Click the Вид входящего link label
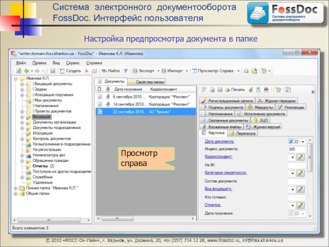The image size is (329, 247). tap(218, 189)
